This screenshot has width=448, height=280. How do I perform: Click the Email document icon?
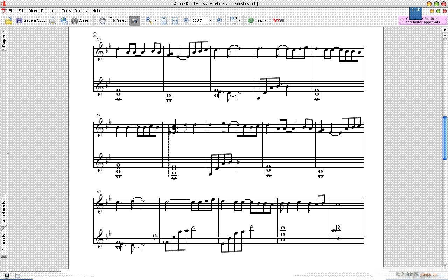pyautogui.click(x=64, y=21)
